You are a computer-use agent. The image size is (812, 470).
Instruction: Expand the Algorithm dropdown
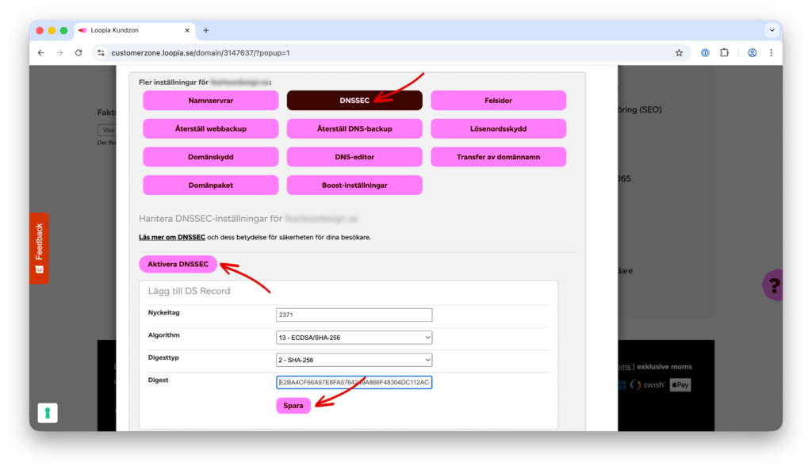pyautogui.click(x=354, y=338)
